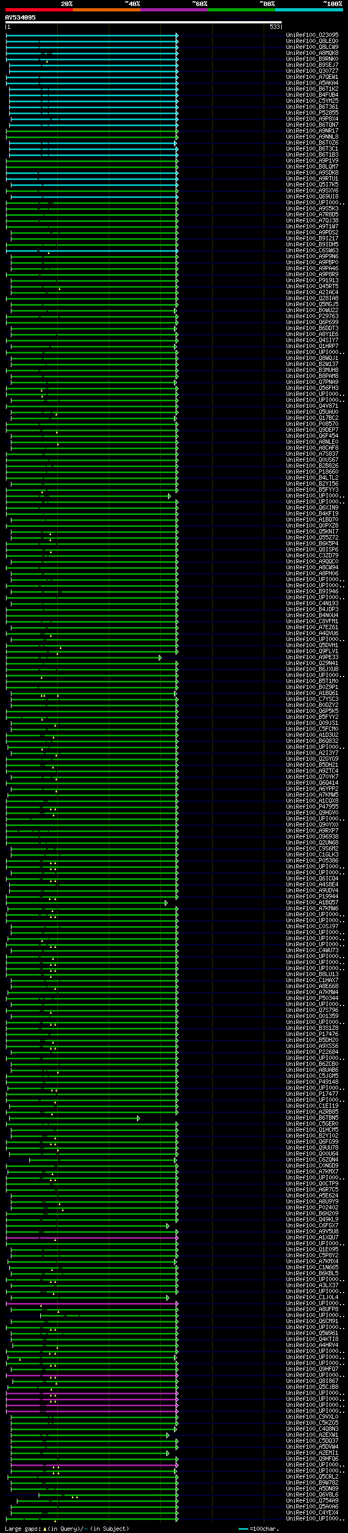Select label UniRef100_C1N665

pyautogui.click(x=312, y=1268)
